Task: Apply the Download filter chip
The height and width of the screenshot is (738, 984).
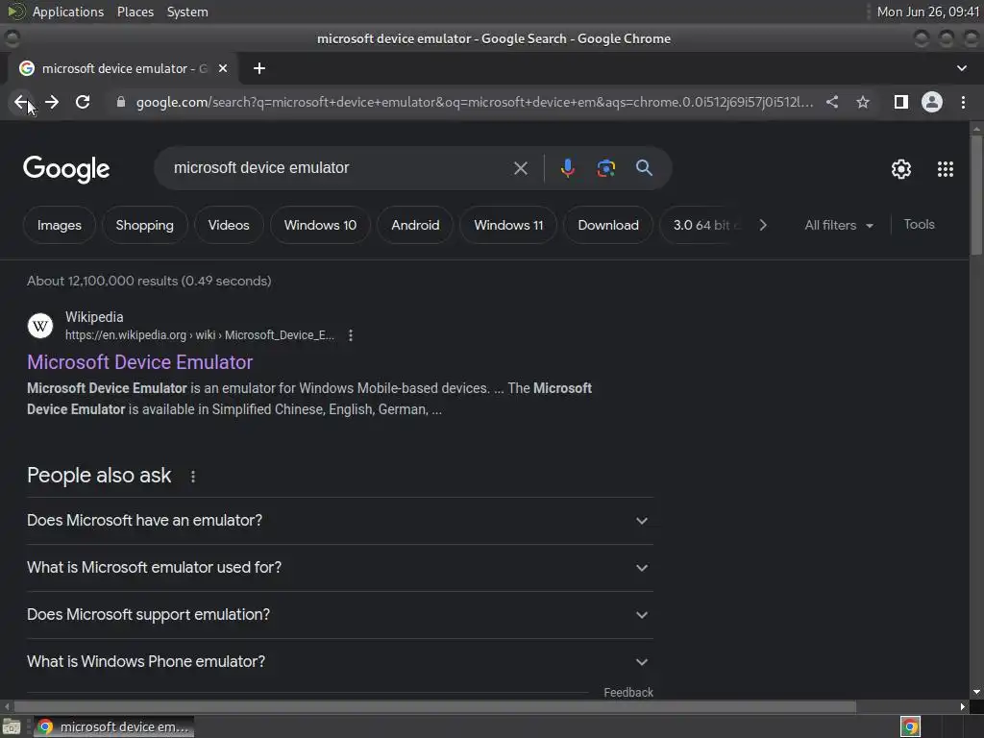Action: click(608, 225)
